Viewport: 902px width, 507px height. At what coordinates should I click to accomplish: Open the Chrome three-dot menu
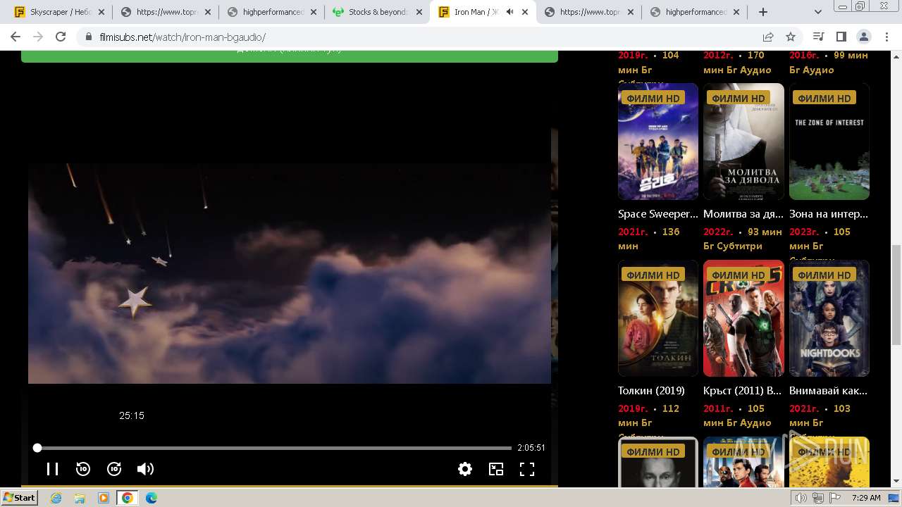[x=886, y=37]
